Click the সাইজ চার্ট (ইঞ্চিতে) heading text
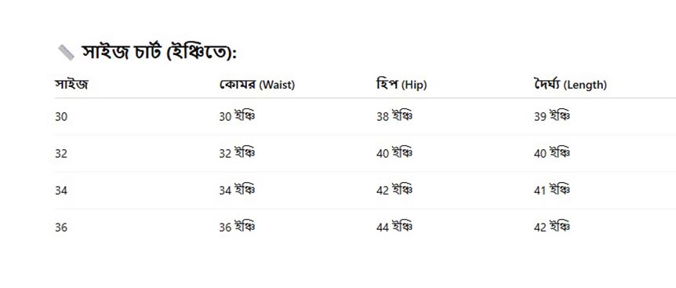This screenshot has width=676, height=288. pos(158,53)
